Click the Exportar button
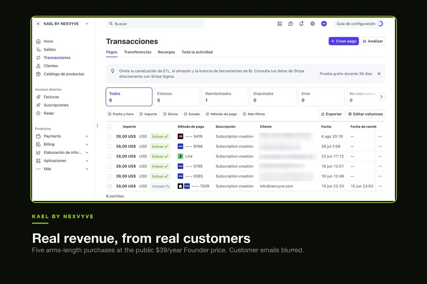 (x=332, y=114)
